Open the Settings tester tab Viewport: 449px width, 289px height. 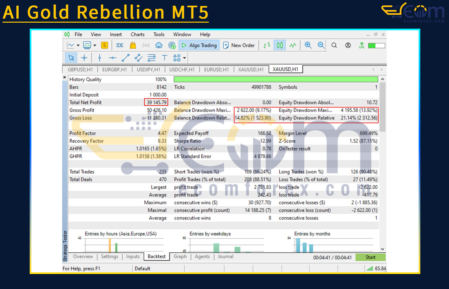tap(109, 256)
